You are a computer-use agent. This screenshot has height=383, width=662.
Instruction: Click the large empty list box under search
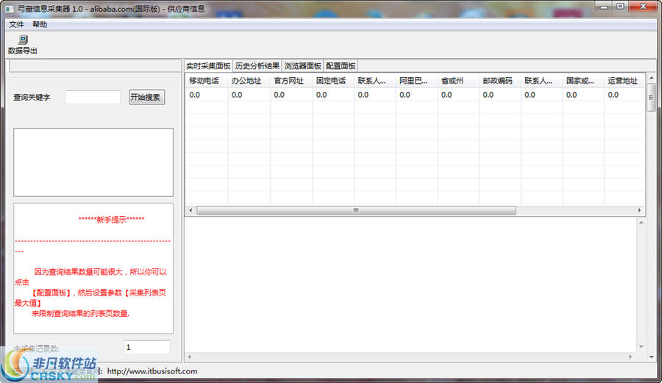point(93,162)
